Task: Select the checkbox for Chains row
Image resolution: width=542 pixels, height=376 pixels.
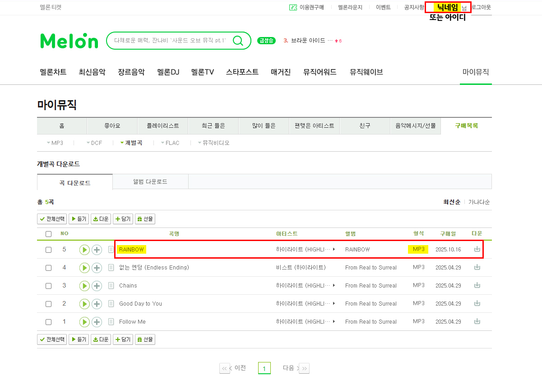Action: point(49,286)
